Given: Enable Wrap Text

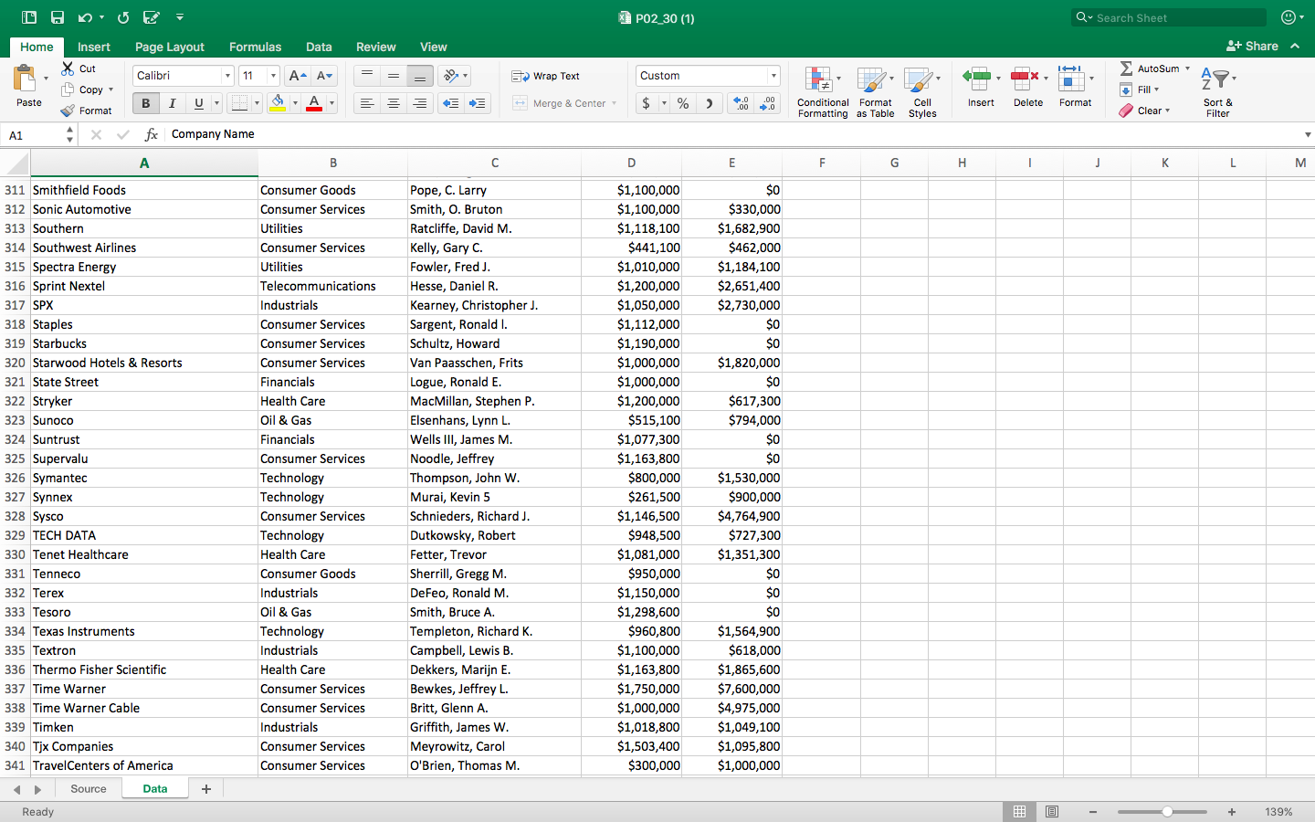Looking at the screenshot, I should pos(546,76).
